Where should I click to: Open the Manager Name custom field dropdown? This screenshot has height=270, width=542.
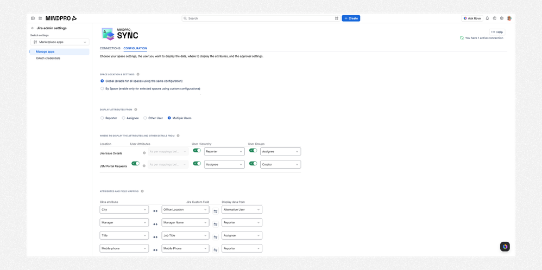coord(186,222)
